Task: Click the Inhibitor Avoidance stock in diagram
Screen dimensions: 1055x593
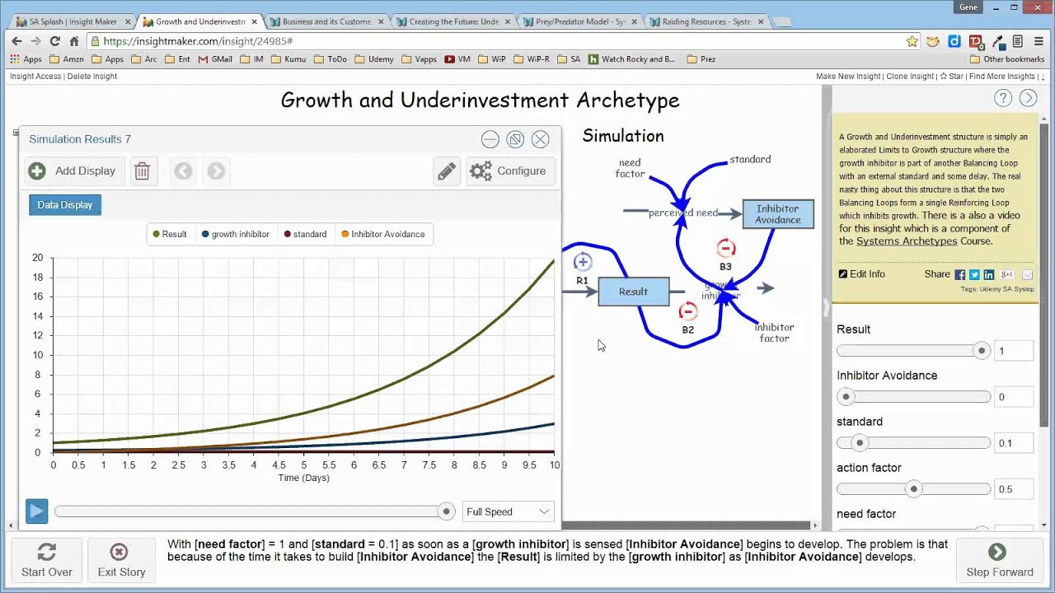Action: coord(778,214)
